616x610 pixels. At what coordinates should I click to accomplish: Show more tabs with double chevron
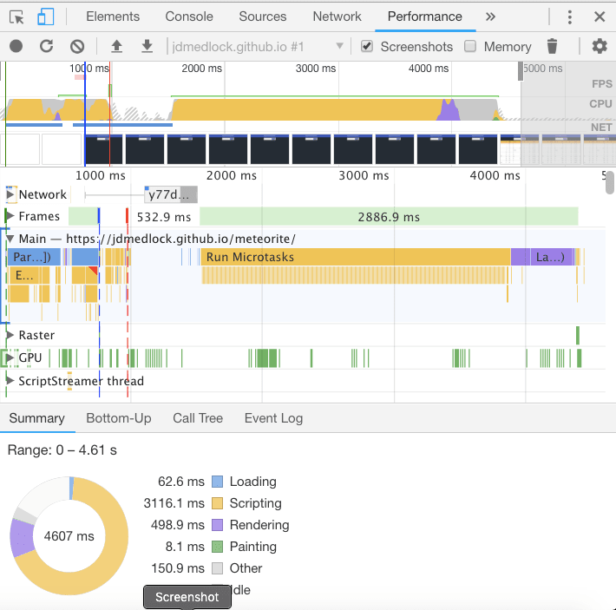pyautogui.click(x=490, y=16)
